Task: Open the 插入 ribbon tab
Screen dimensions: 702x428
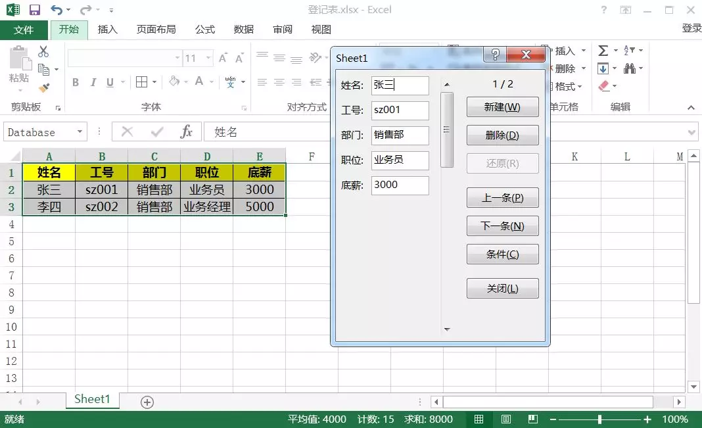Action: point(107,30)
